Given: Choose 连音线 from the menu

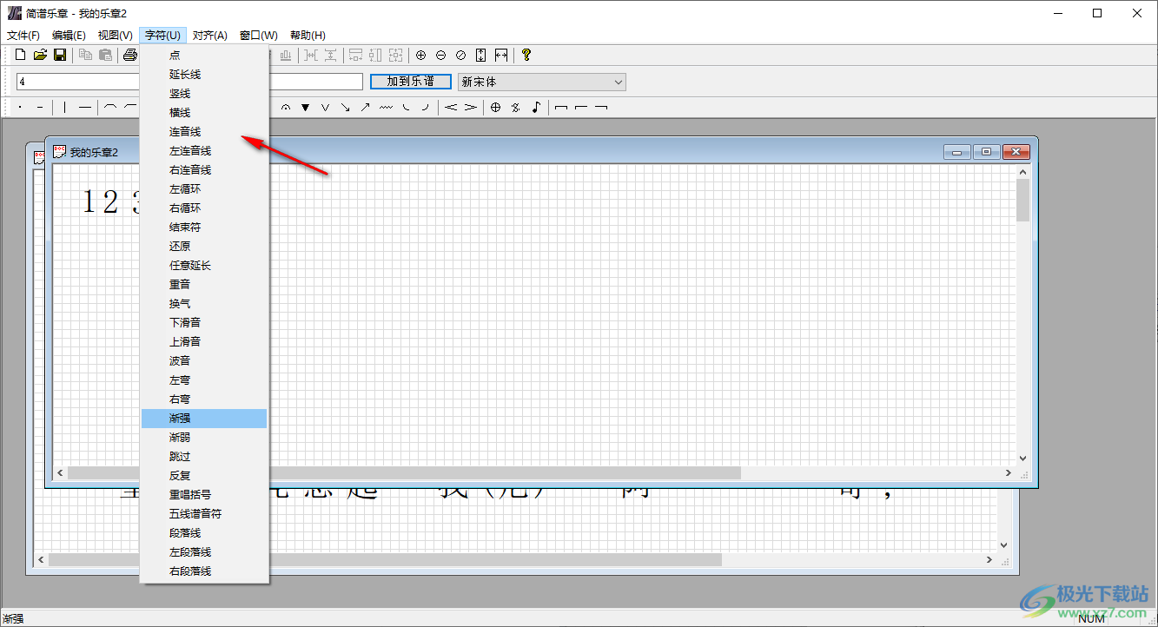Looking at the screenshot, I should click(x=185, y=132).
